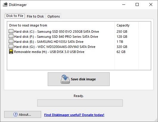Click the hard disk icon for drive E:
This screenshot has height=122, width=158.
coord(11,41)
